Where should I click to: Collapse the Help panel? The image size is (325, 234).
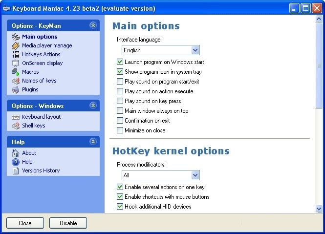(x=93, y=142)
